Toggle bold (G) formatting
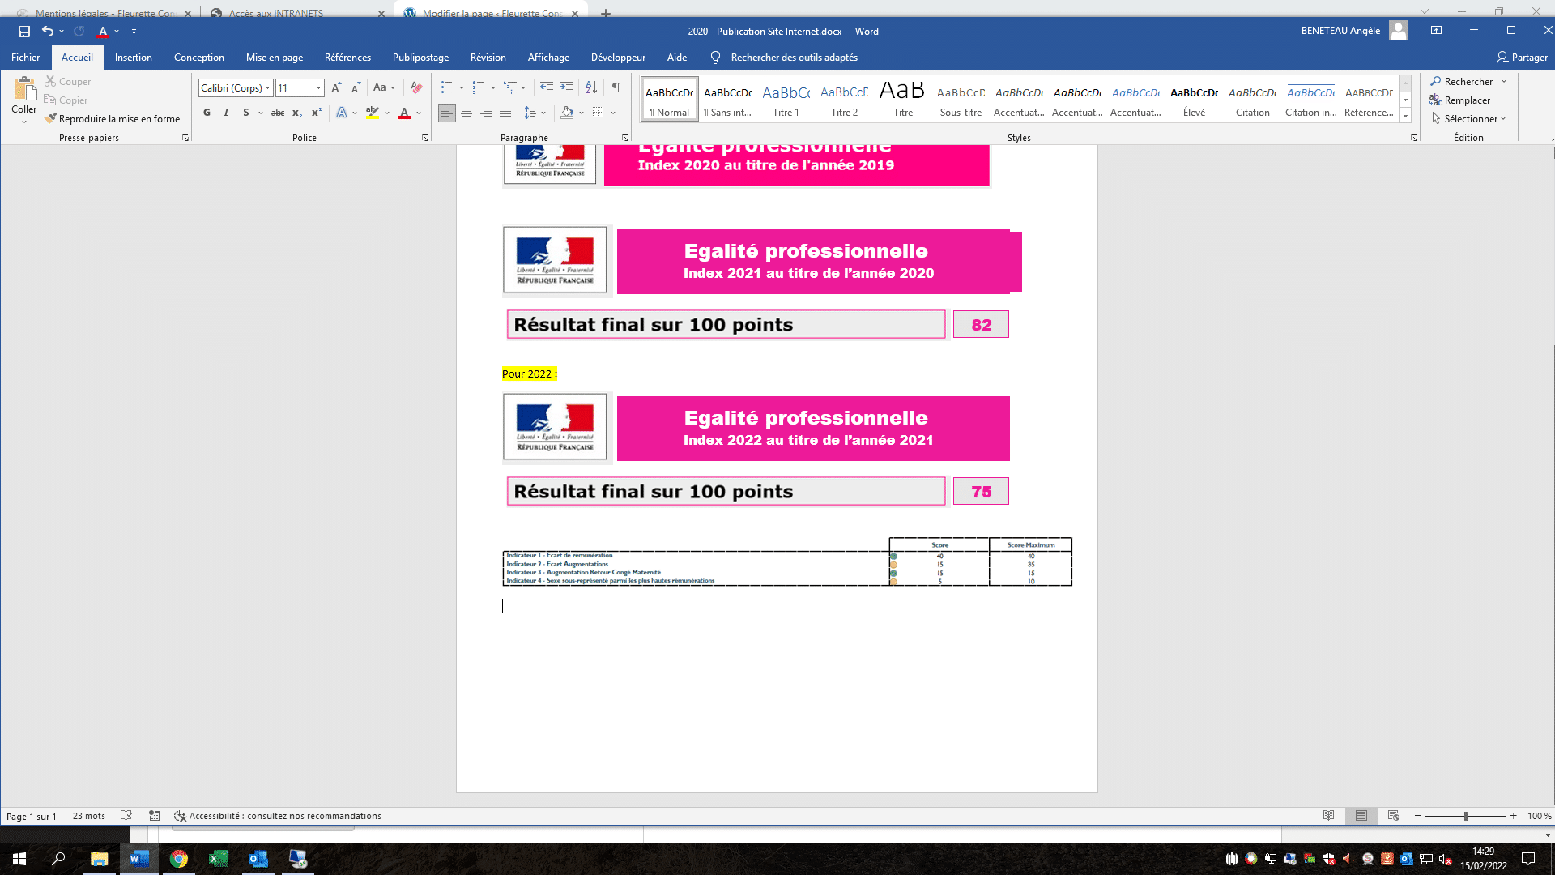Image resolution: width=1555 pixels, height=875 pixels. point(207,113)
